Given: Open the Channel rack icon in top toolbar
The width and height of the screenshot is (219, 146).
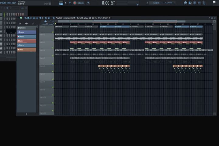Looking at the screenshot, I should 195,3.
